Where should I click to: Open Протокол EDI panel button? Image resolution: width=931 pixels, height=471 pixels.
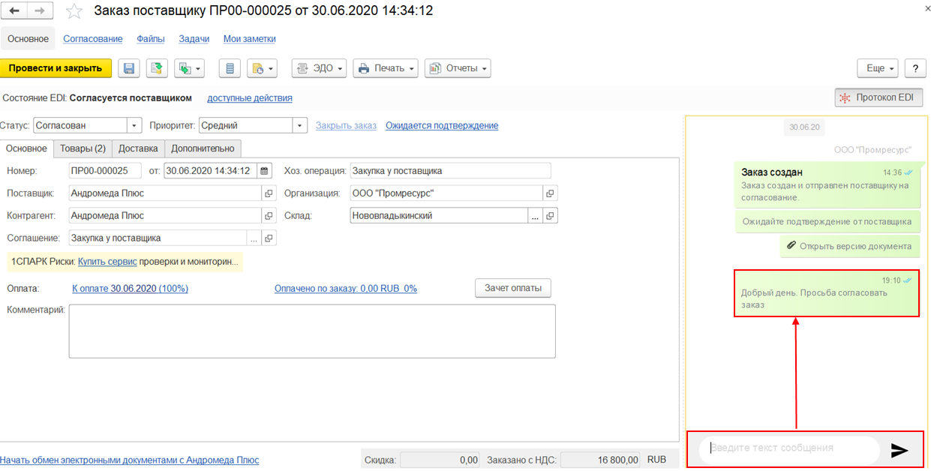tap(878, 97)
